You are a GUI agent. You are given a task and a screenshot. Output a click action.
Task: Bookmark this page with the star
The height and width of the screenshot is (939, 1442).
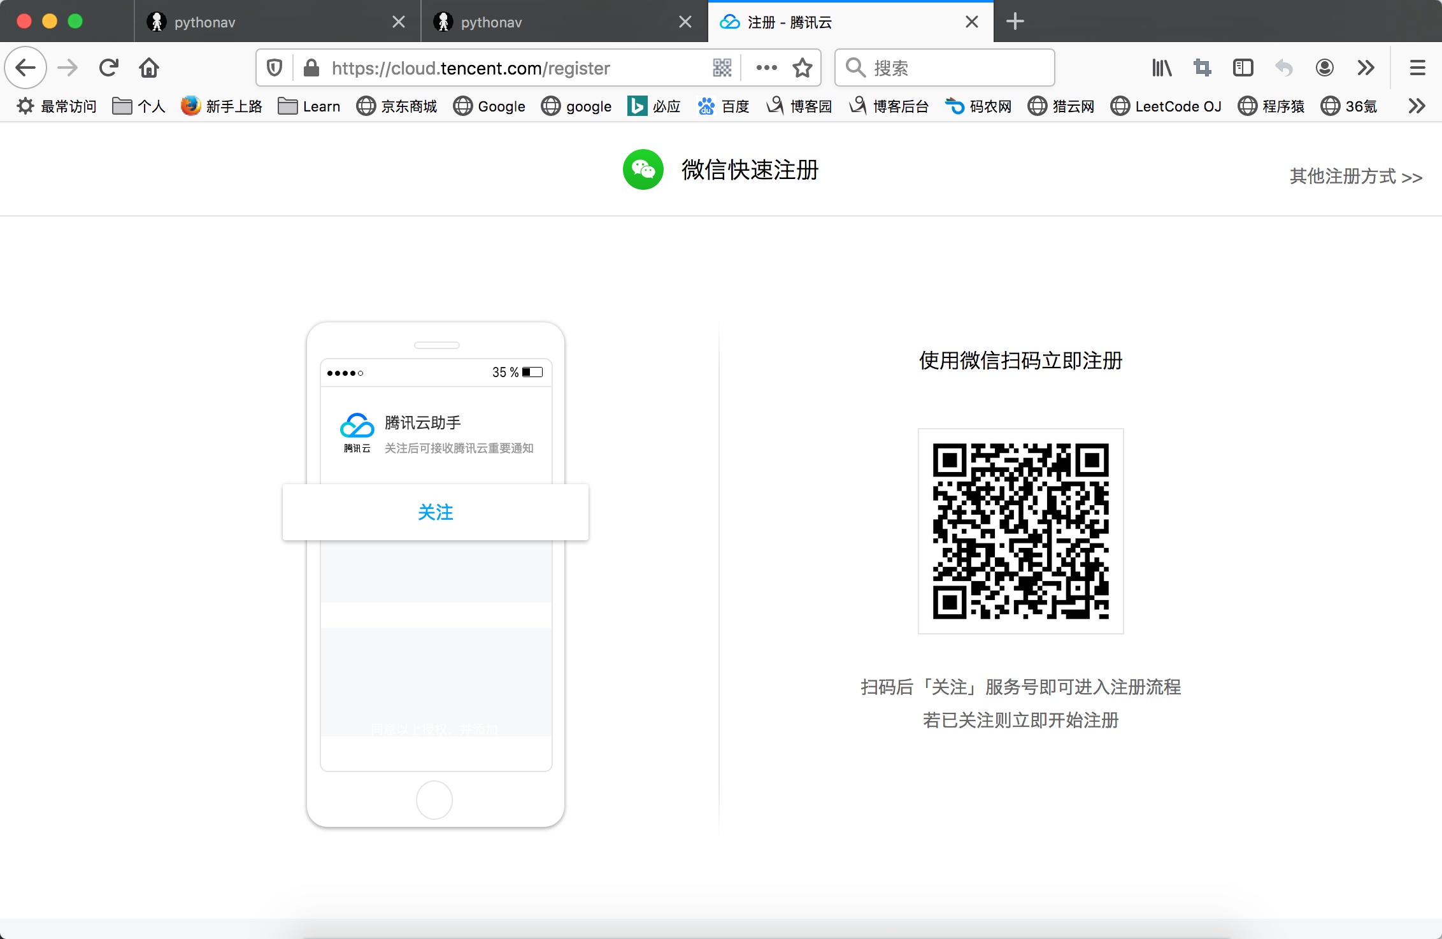coord(803,68)
